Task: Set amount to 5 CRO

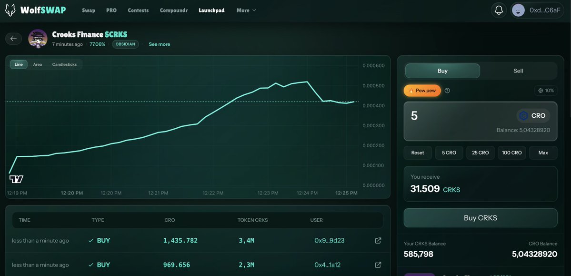Action: (x=449, y=153)
